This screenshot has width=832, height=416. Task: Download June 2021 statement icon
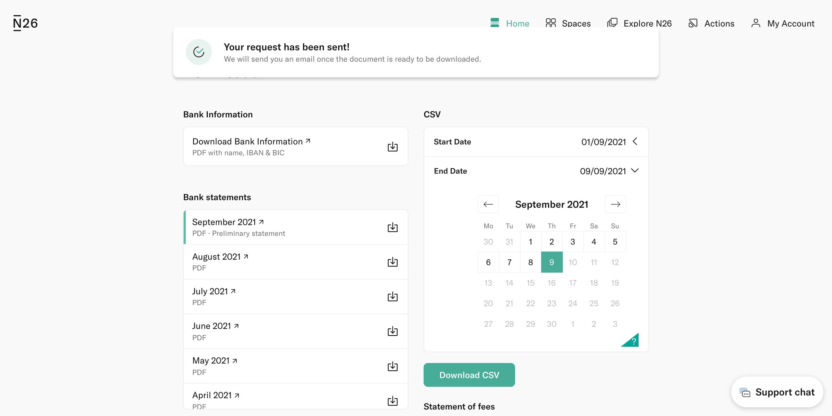[392, 331]
